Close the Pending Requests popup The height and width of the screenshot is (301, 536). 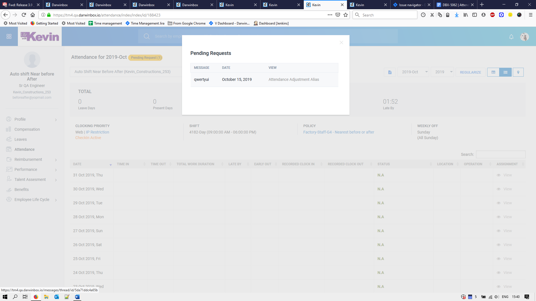(x=341, y=43)
